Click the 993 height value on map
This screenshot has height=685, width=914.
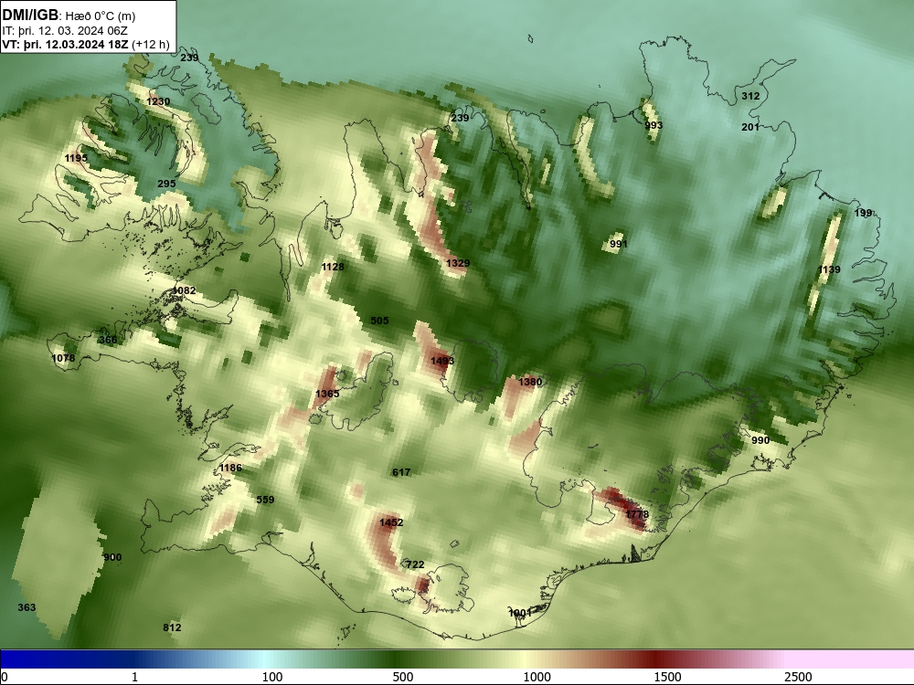(654, 124)
